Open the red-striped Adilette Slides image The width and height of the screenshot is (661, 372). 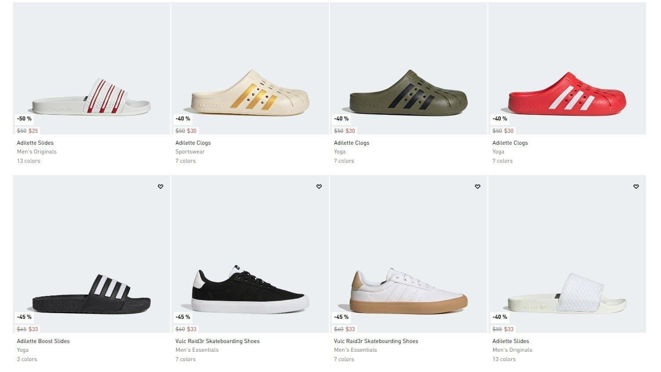(91, 97)
